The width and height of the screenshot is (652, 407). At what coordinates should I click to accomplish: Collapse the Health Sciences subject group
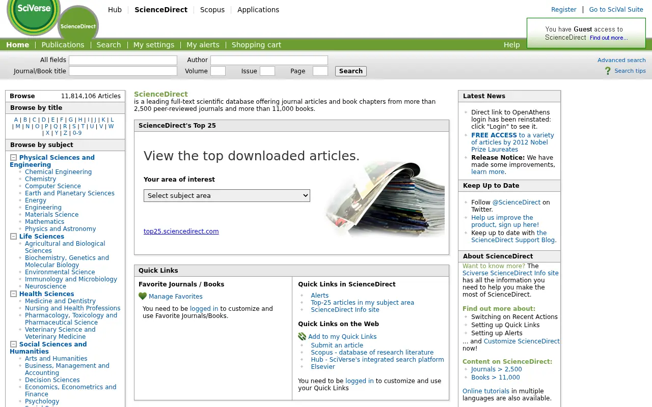(x=14, y=294)
